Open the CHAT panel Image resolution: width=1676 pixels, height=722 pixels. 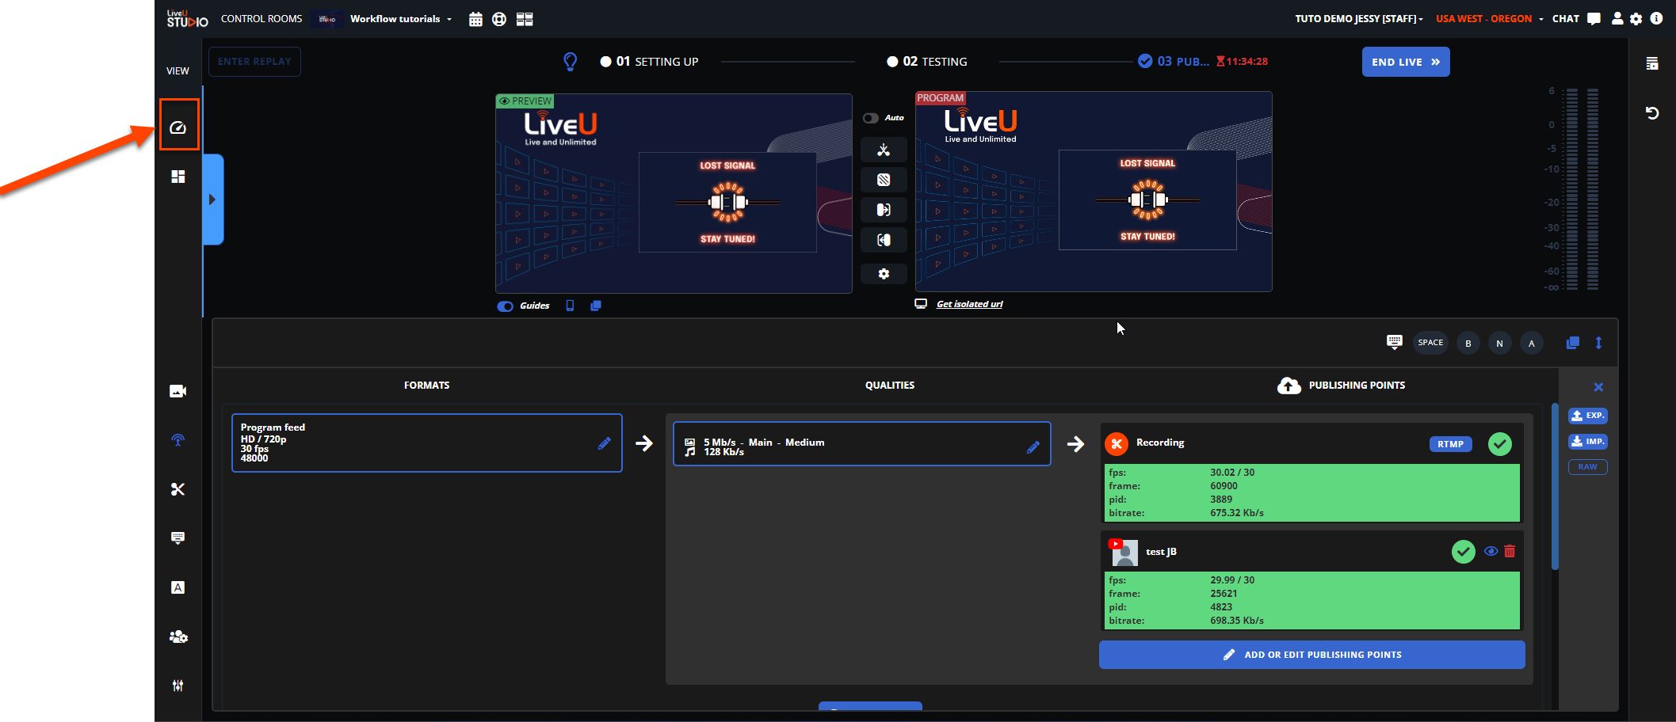1576,19
